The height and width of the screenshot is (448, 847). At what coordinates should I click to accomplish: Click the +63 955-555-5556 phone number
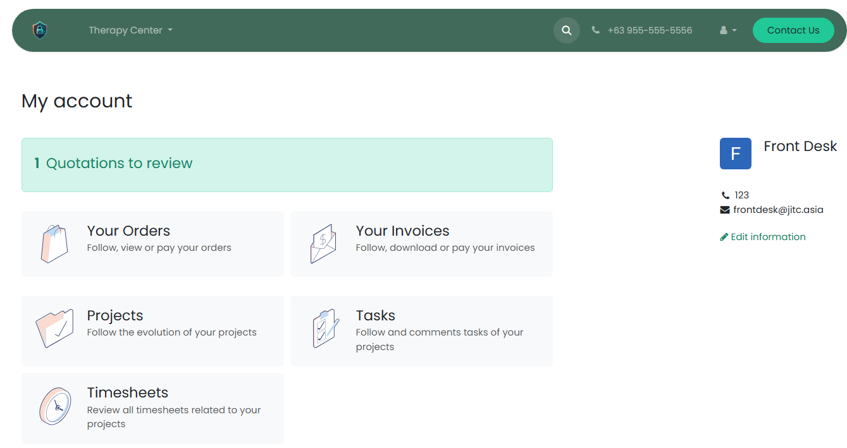click(649, 30)
